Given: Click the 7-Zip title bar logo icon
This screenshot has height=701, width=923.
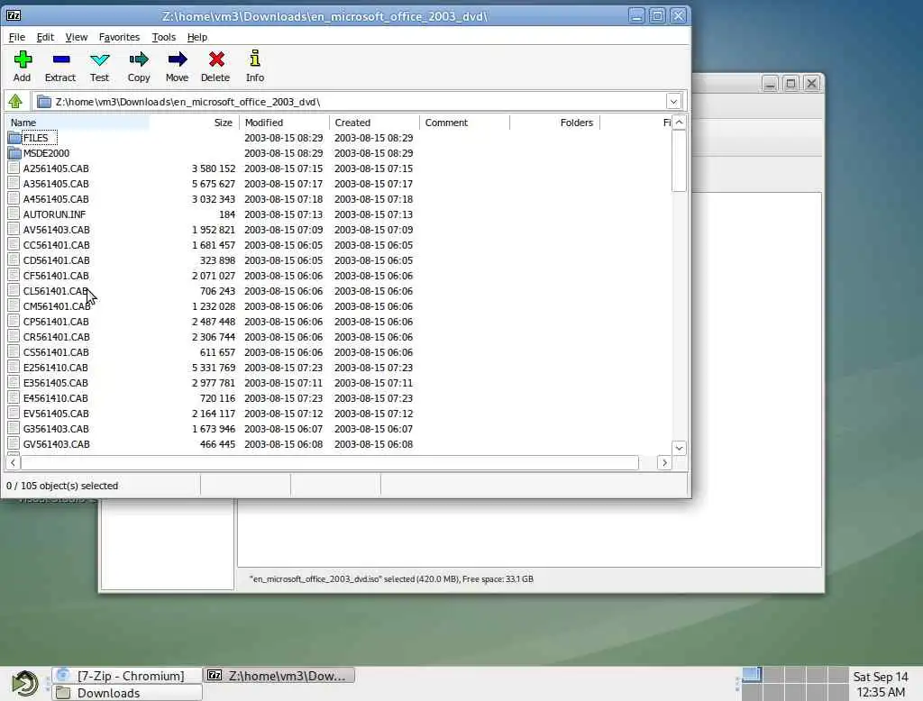Looking at the screenshot, I should coord(14,15).
